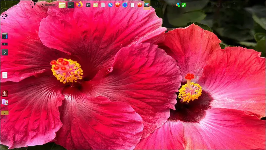Click the blank page document icon
This screenshot has width=266, height=150.
[103, 5]
